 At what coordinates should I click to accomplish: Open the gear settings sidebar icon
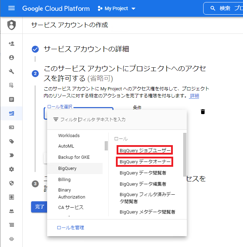click(x=12, y=169)
